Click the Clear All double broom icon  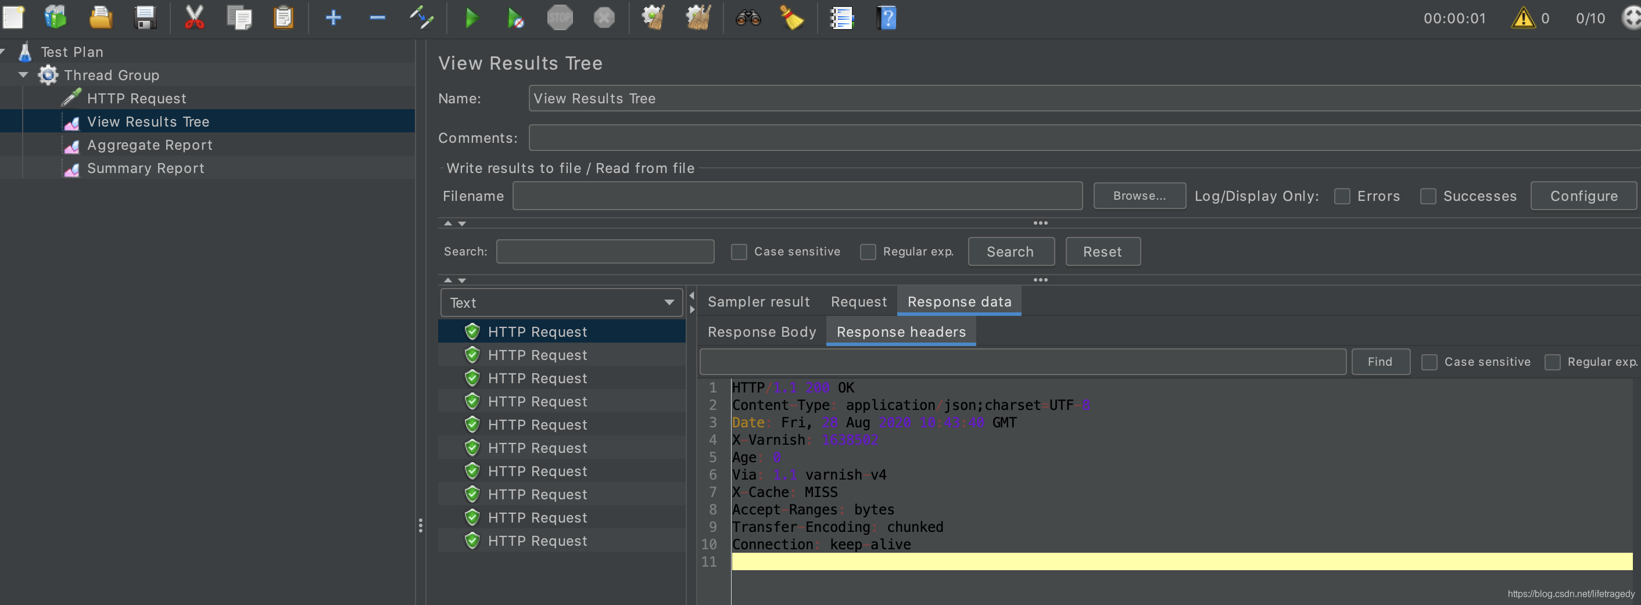point(698,18)
